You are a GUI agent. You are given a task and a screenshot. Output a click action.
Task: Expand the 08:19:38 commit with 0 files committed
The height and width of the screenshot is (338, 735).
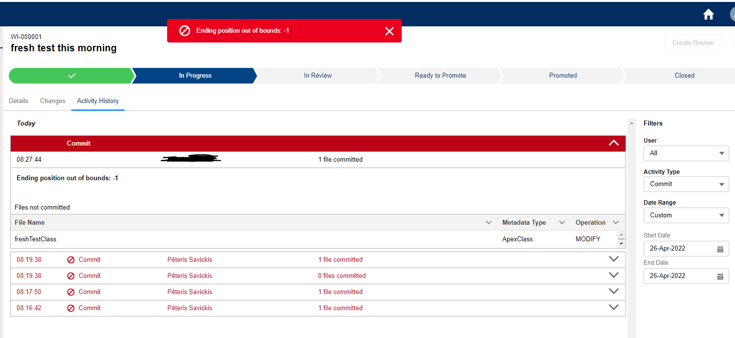614,275
